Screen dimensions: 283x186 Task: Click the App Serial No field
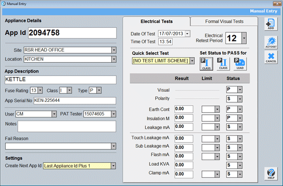pos(75,101)
